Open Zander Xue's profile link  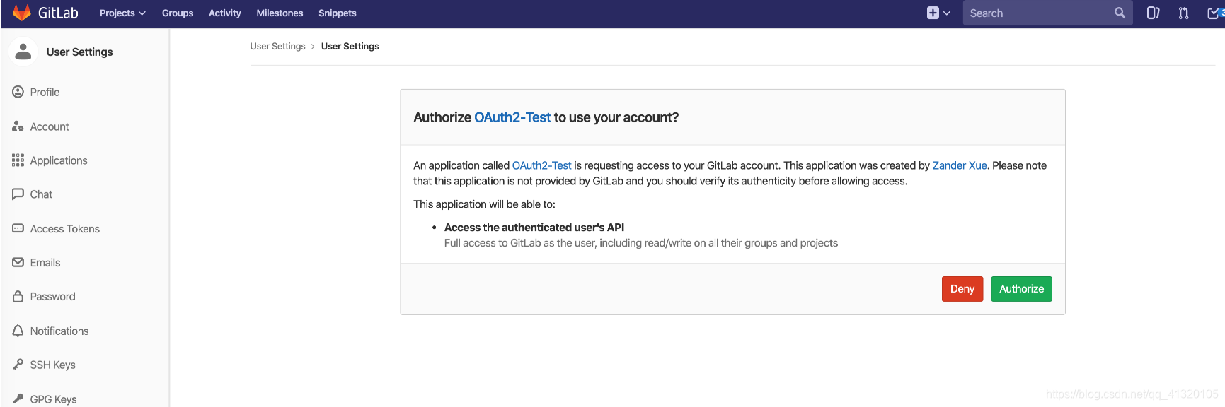click(x=960, y=165)
